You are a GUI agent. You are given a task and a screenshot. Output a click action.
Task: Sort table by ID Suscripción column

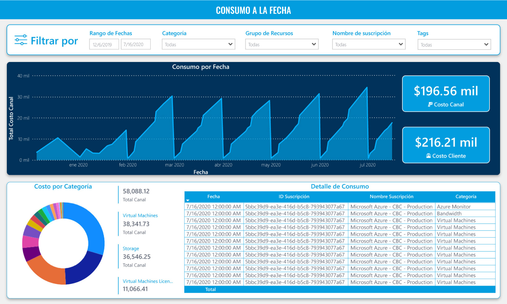[x=294, y=197]
